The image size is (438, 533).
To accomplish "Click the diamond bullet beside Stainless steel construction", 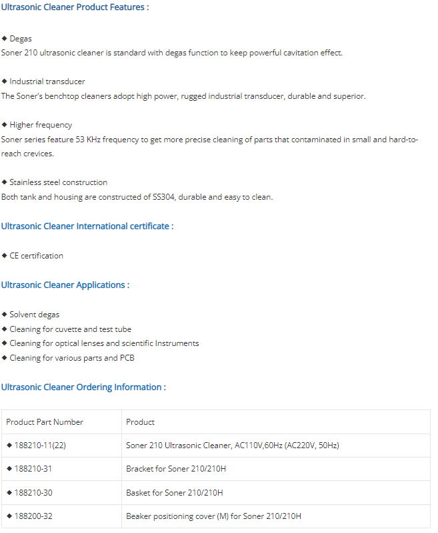I will pyautogui.click(x=4, y=182).
